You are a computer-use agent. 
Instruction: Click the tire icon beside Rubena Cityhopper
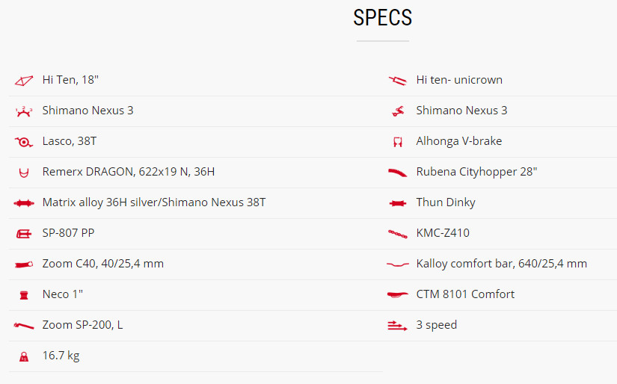(397, 173)
